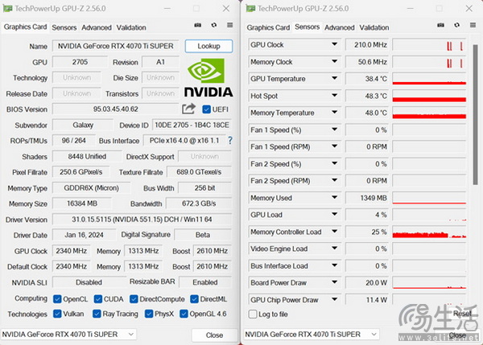Open the GPU Clock sensor dropdown
Image resolution: width=483 pixels, height=345 pixels.
click(x=334, y=44)
